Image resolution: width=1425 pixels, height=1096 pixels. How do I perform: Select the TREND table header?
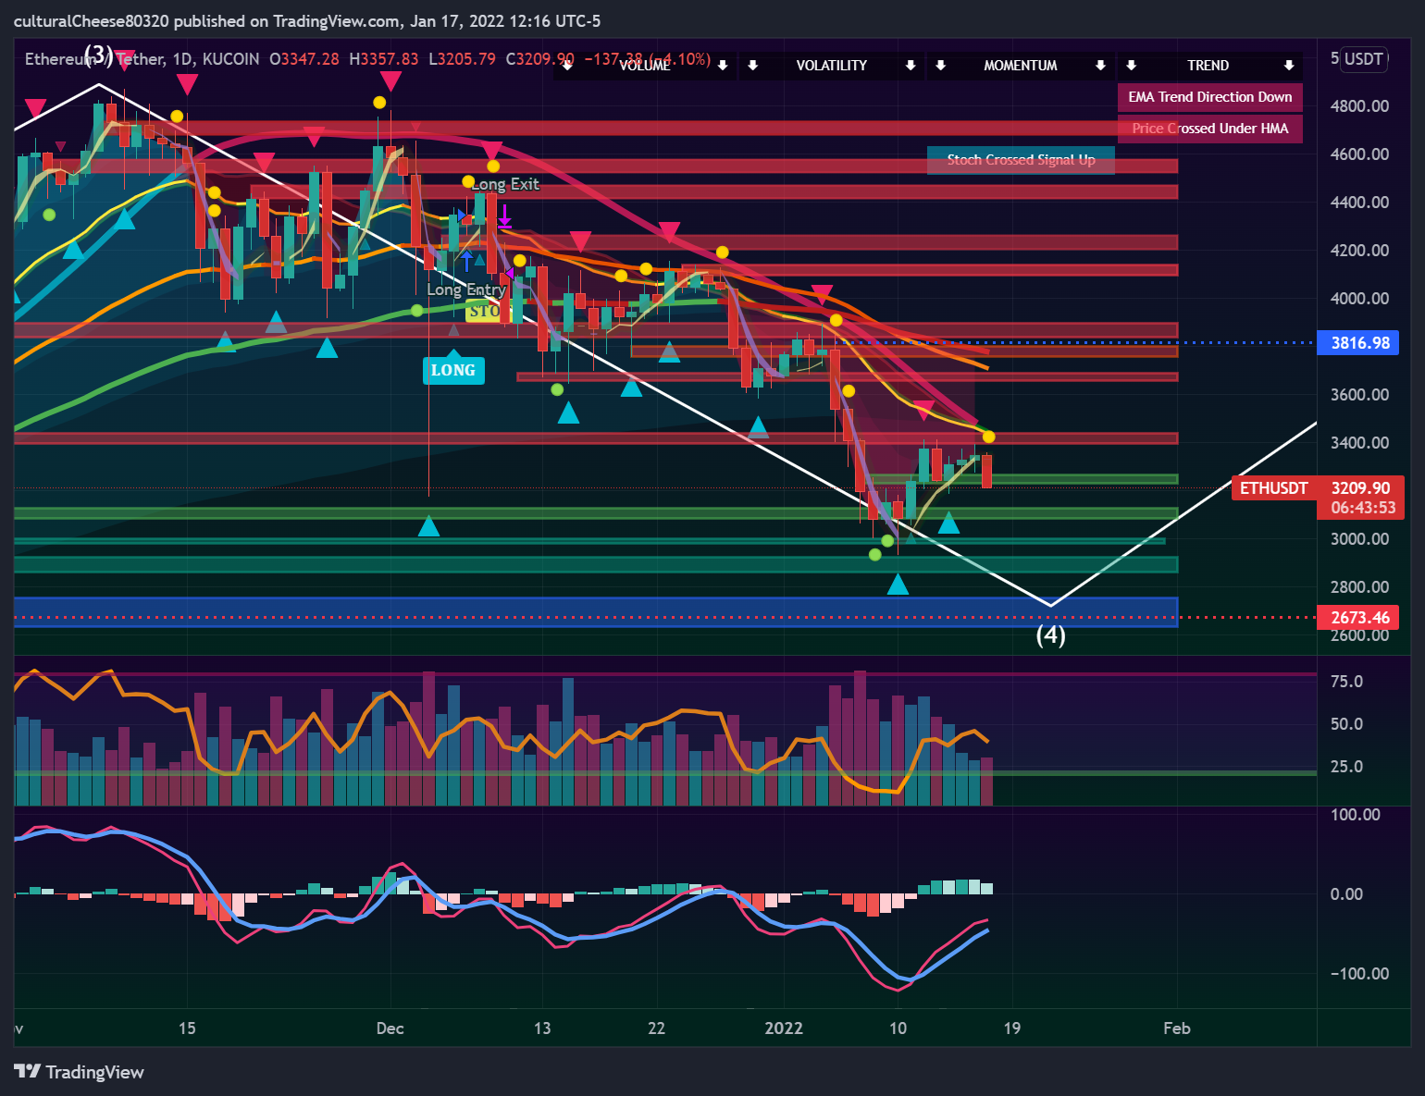(x=1208, y=66)
